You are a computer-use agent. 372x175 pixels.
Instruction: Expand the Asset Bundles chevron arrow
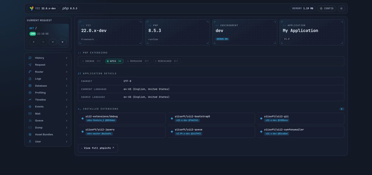67,134
